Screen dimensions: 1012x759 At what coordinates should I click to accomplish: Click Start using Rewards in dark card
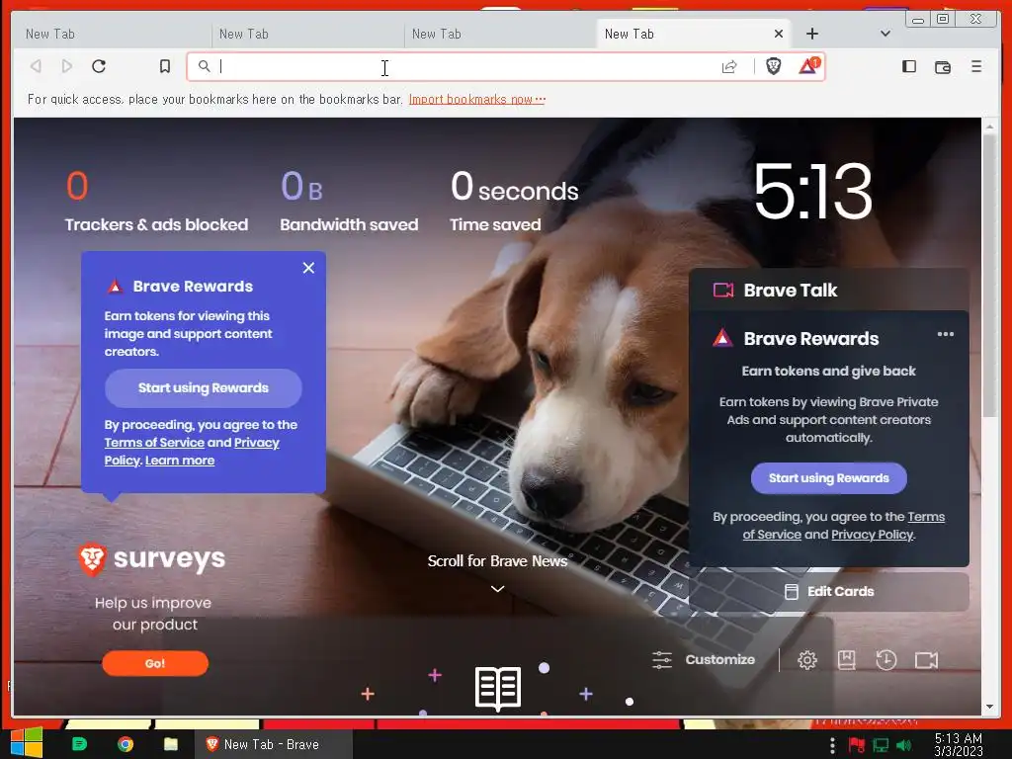[829, 478]
